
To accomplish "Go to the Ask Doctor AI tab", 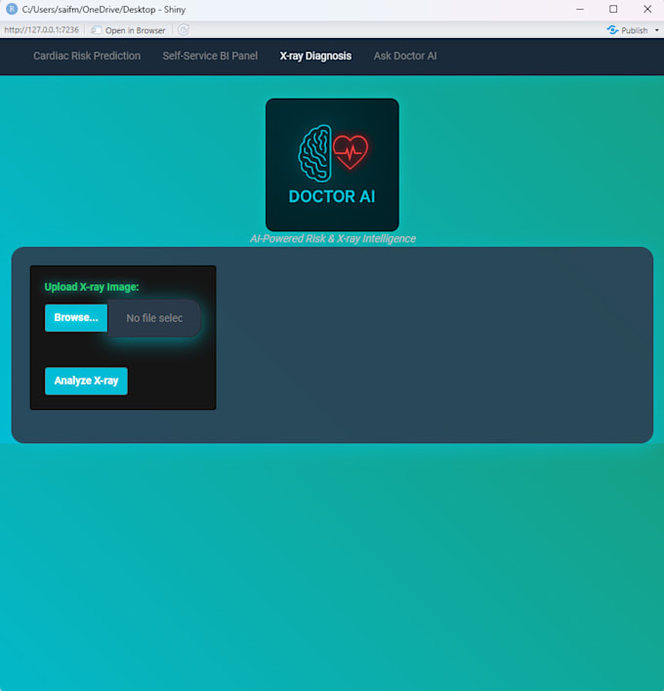I will click(x=405, y=56).
